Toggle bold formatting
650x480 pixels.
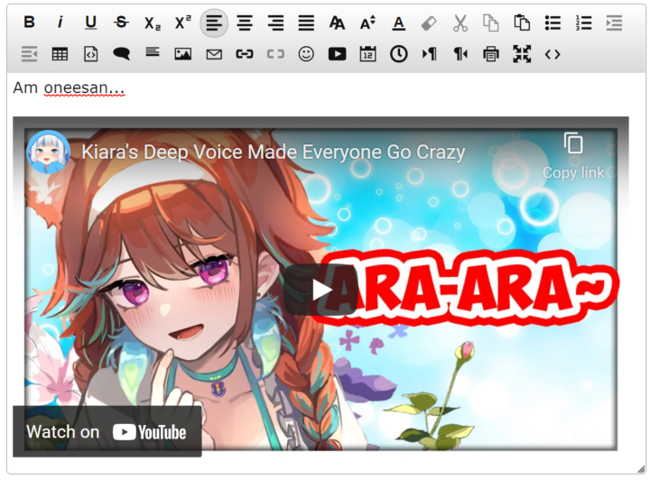(x=29, y=23)
